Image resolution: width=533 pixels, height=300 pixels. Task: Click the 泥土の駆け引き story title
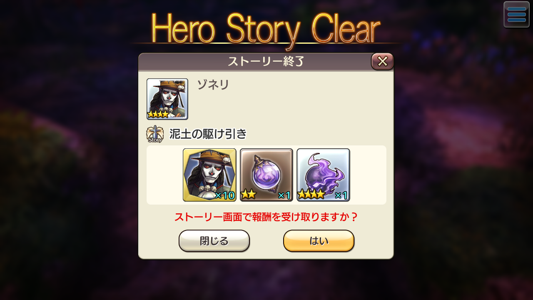[x=208, y=134]
